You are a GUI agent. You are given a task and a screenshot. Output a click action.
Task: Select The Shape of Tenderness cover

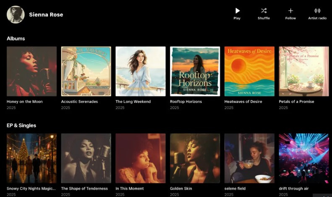pos(86,158)
